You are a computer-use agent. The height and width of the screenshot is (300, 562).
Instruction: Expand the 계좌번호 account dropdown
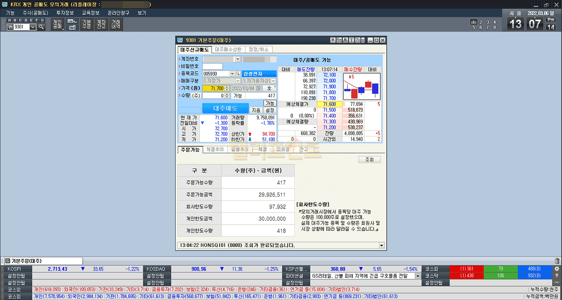[238, 59]
